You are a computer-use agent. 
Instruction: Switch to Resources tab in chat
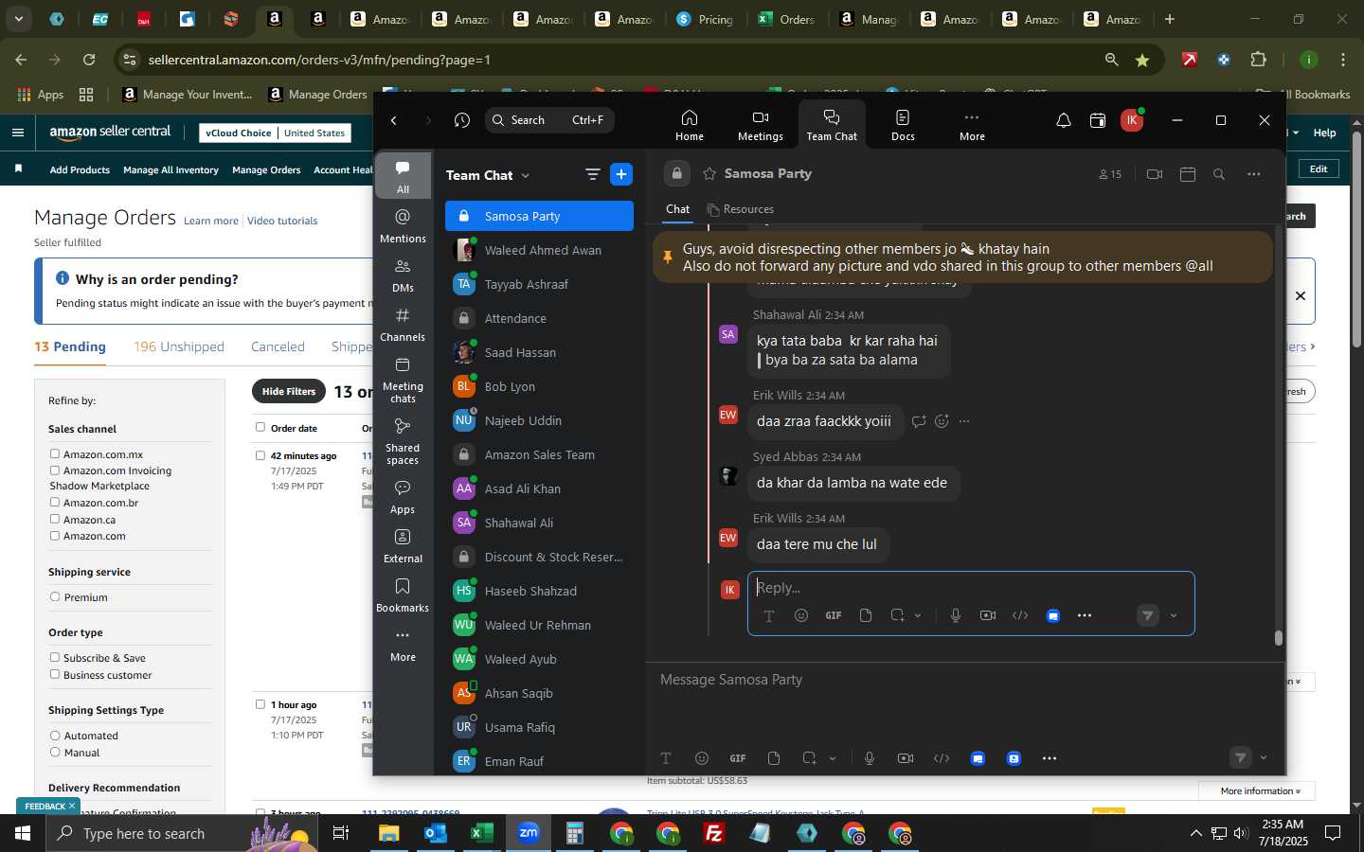tap(741, 209)
